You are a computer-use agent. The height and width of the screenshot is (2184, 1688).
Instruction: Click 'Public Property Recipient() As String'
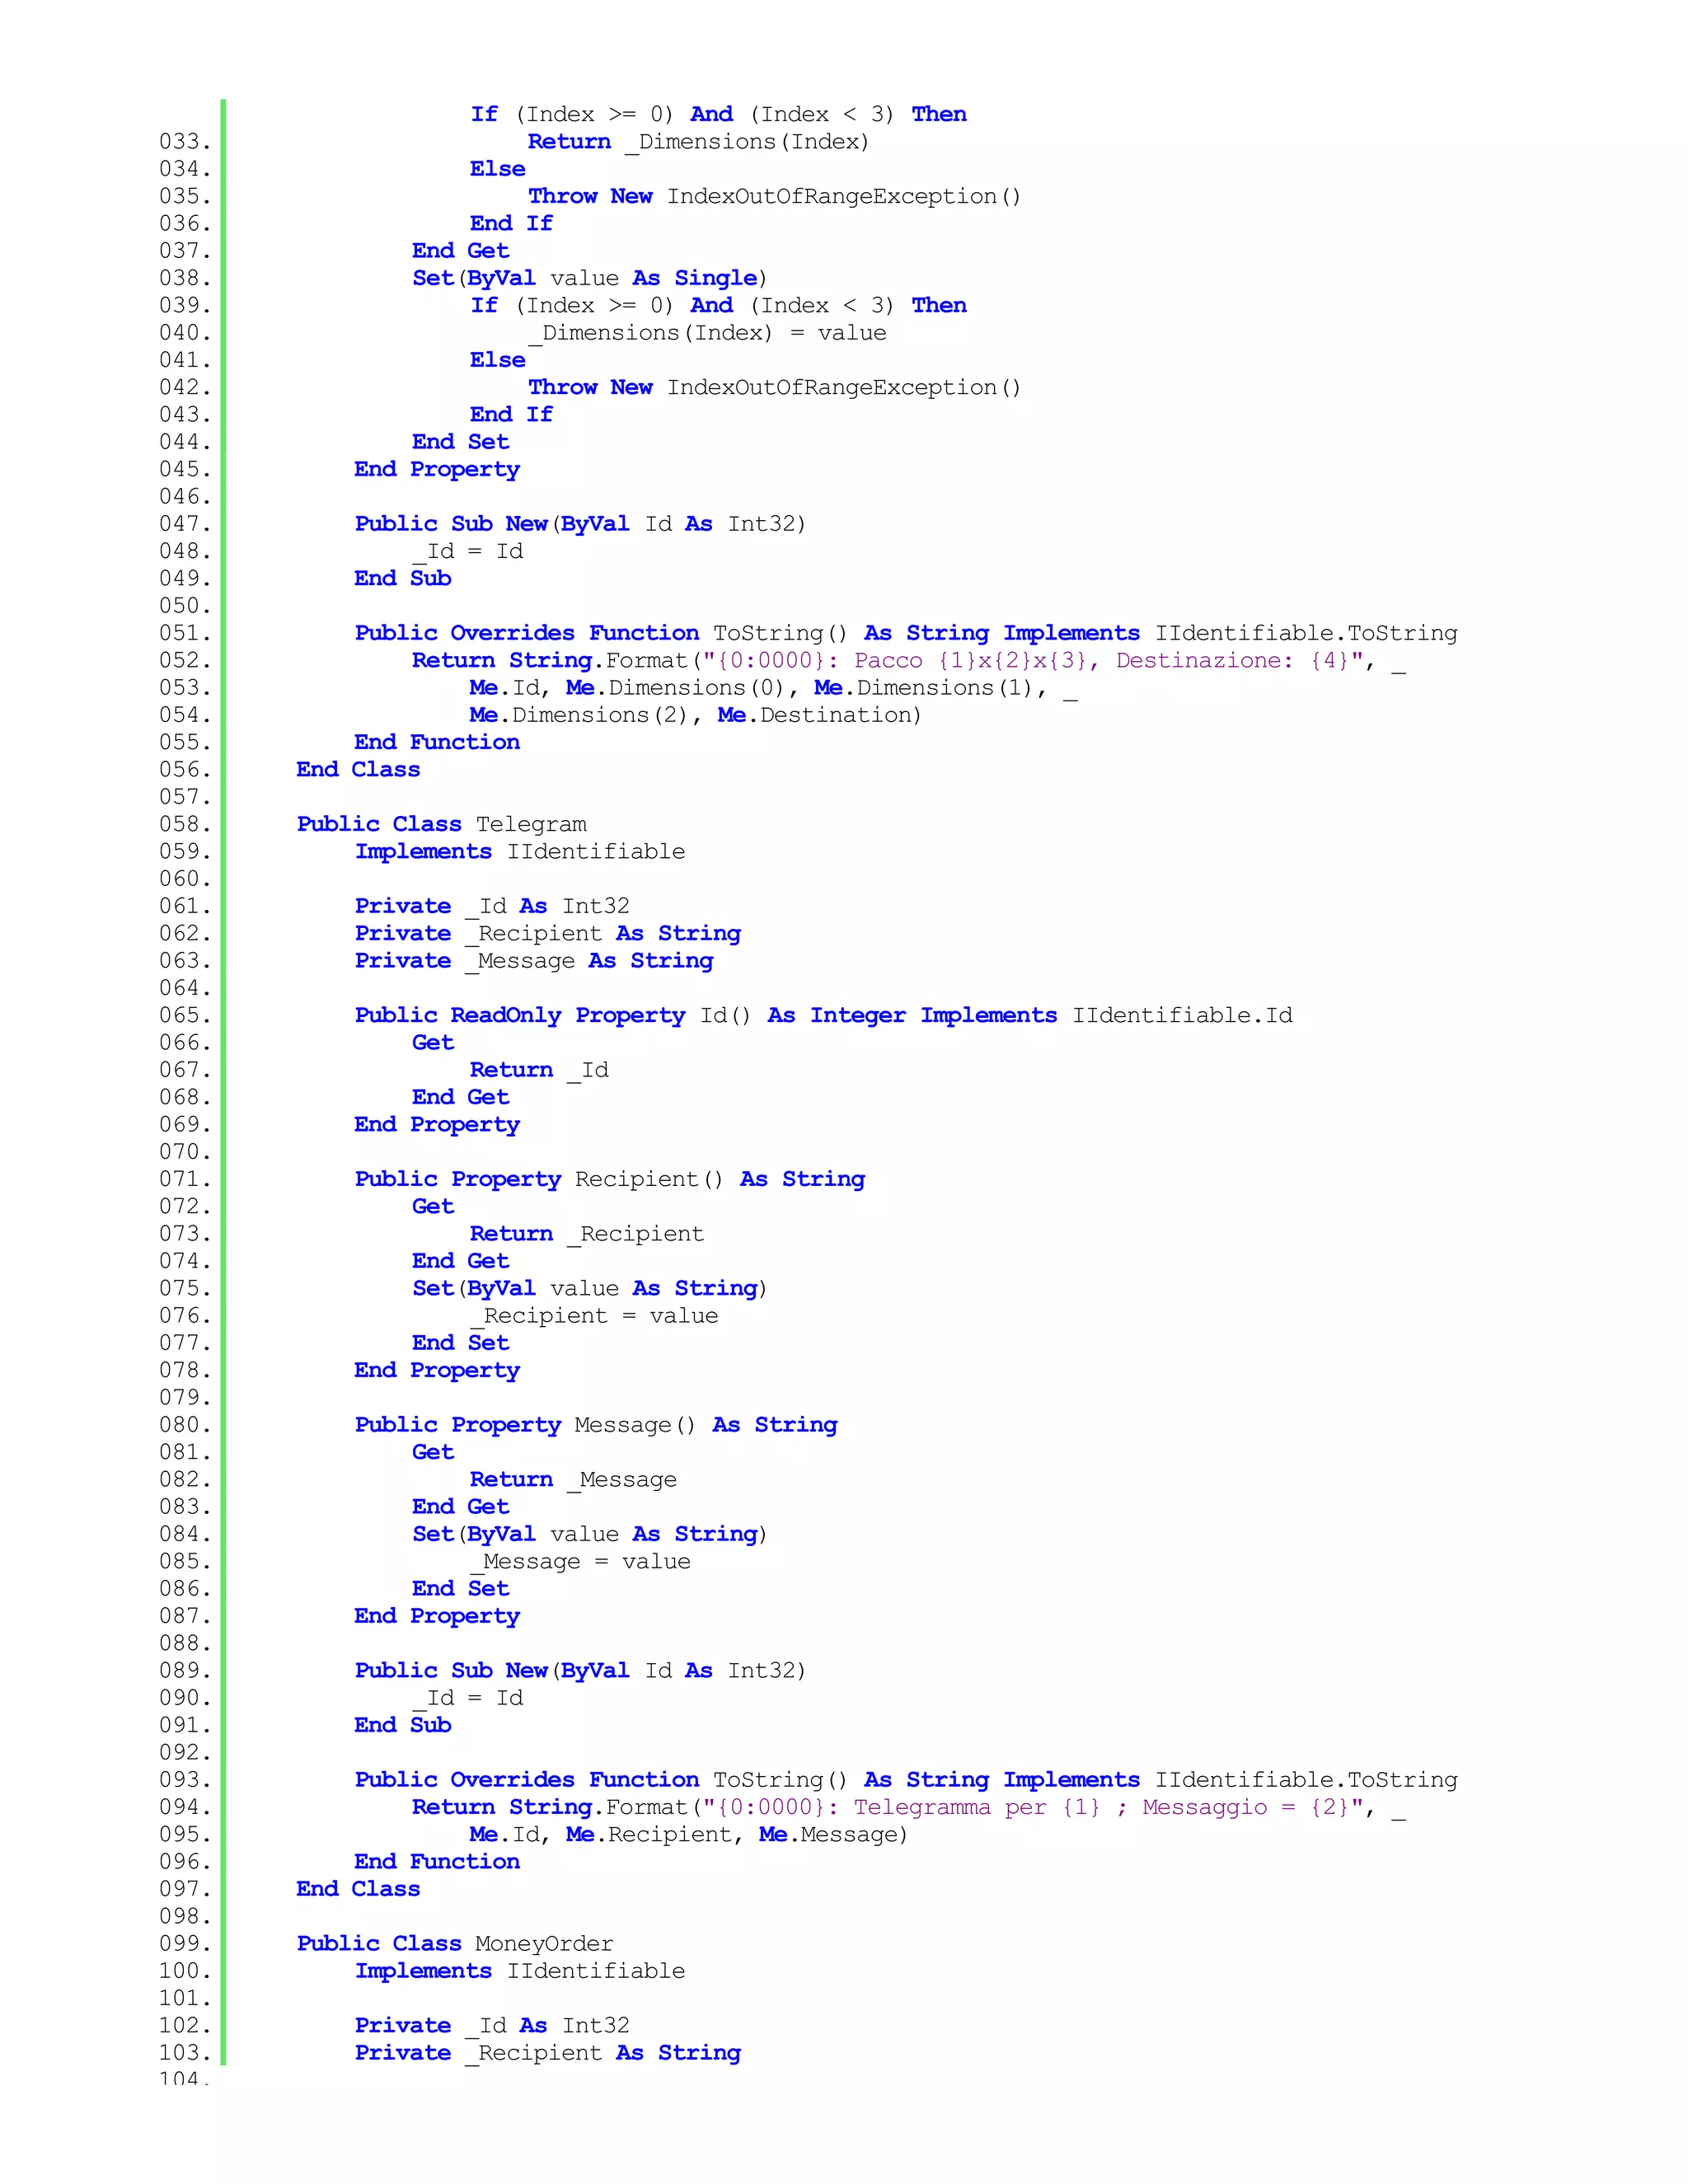tap(610, 1180)
